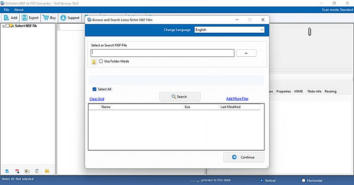The image size is (354, 185).
Task: Uncheck the Select All checkbox
Action: (x=95, y=89)
